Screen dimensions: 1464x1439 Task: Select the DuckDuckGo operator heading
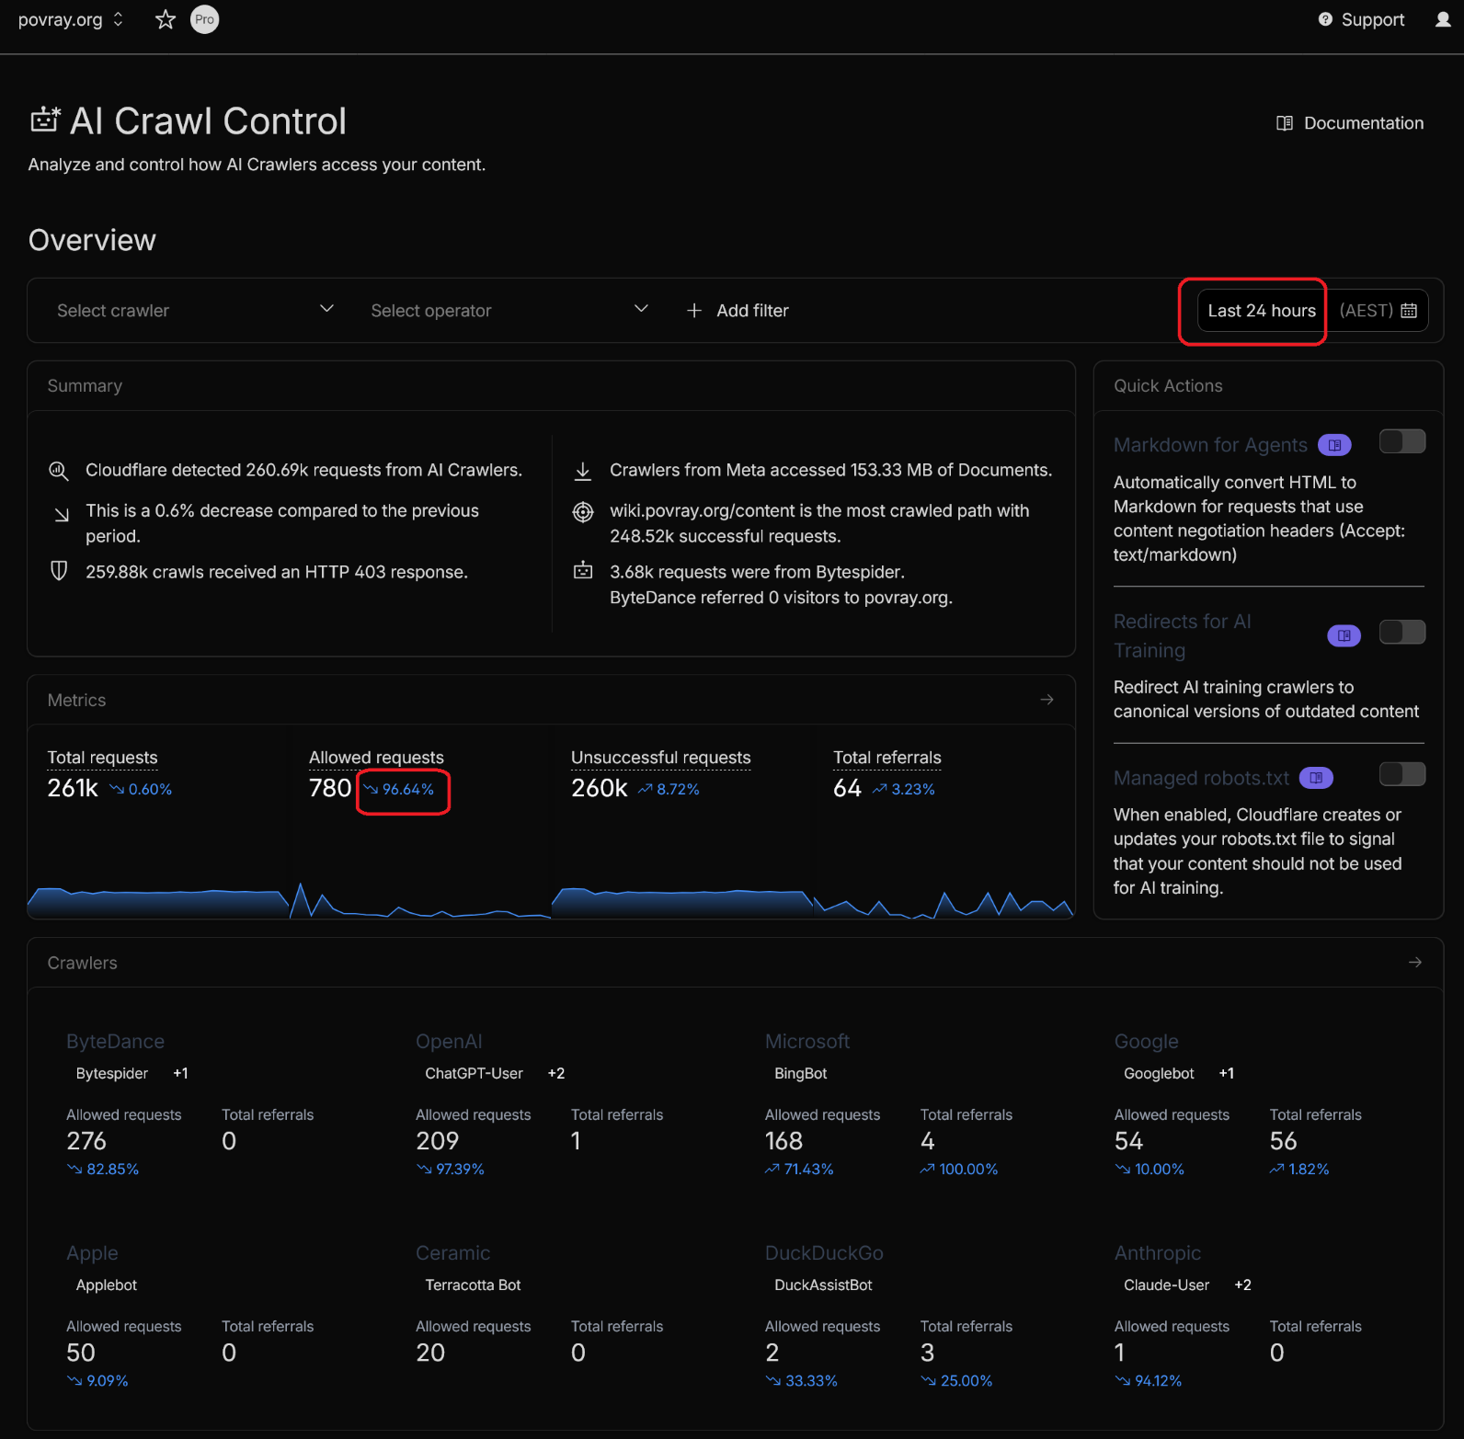(x=824, y=1253)
